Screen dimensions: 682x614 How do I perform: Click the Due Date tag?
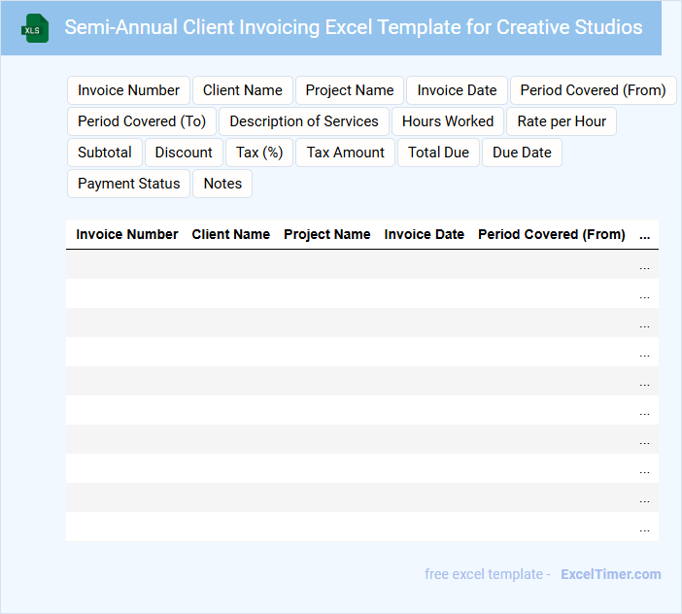coord(522,153)
